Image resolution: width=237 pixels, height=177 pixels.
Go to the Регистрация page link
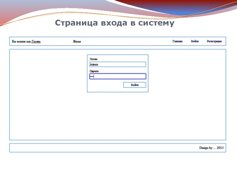[x=214, y=41]
